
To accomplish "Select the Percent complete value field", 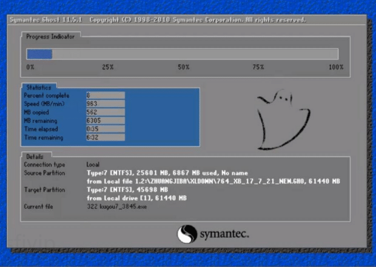I will tap(106, 96).
